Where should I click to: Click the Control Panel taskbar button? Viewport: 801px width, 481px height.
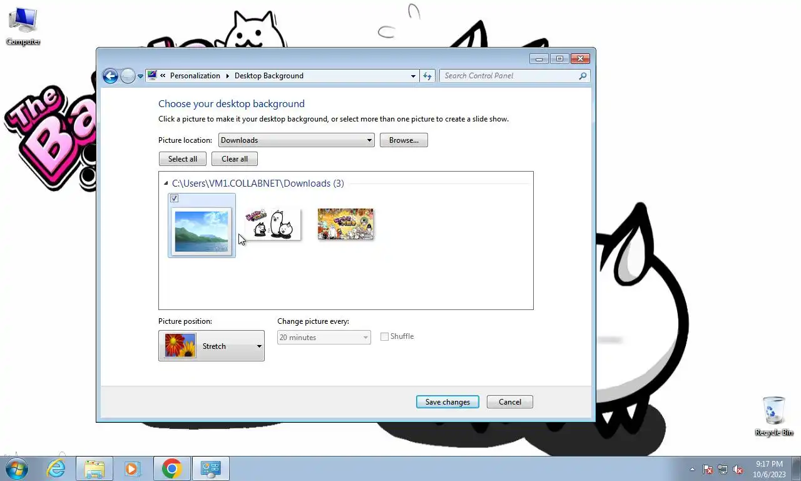click(x=210, y=468)
